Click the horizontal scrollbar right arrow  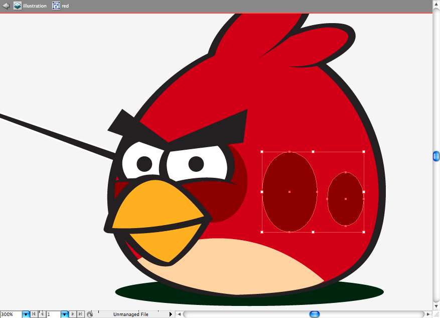click(428, 314)
